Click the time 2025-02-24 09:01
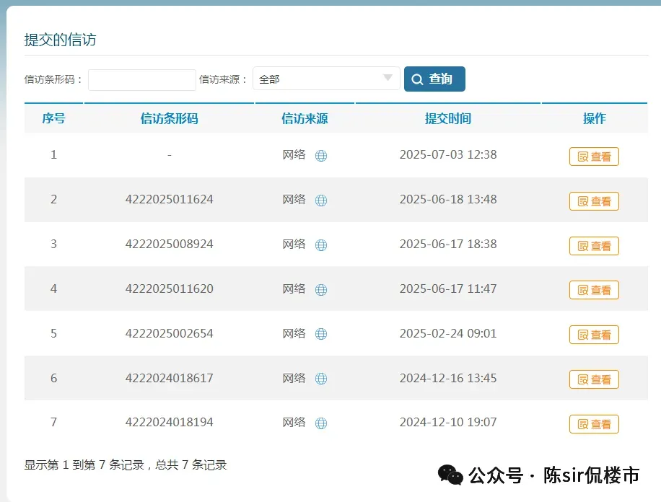 point(448,333)
